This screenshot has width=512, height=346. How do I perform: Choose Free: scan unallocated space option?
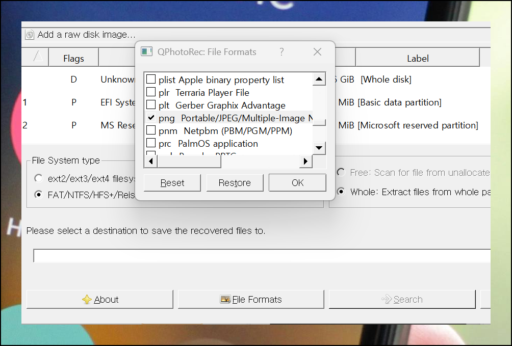pyautogui.click(x=341, y=172)
